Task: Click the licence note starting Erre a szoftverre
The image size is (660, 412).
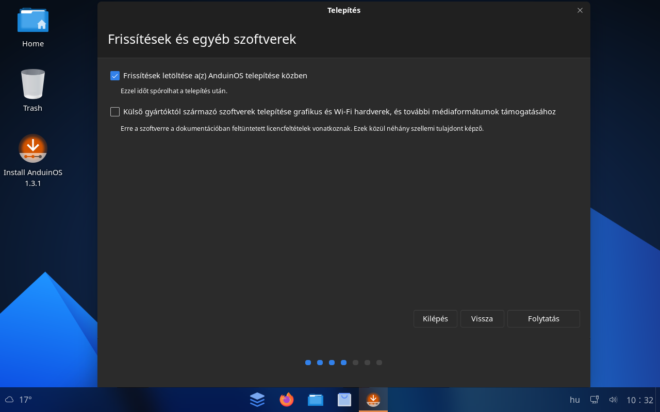Action: 302,129
